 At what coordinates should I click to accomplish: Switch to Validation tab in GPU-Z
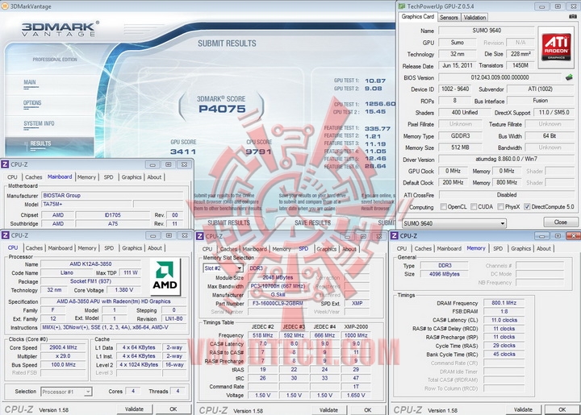point(474,18)
